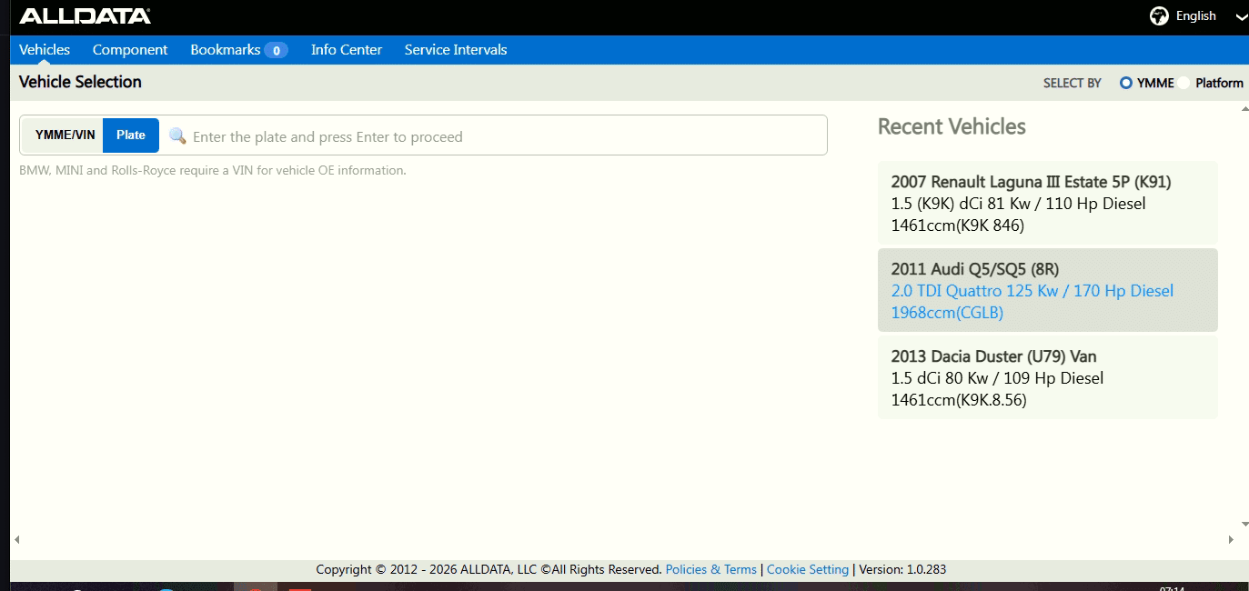1249x591 pixels.
Task: Select the YMME radio button
Action: click(1126, 83)
